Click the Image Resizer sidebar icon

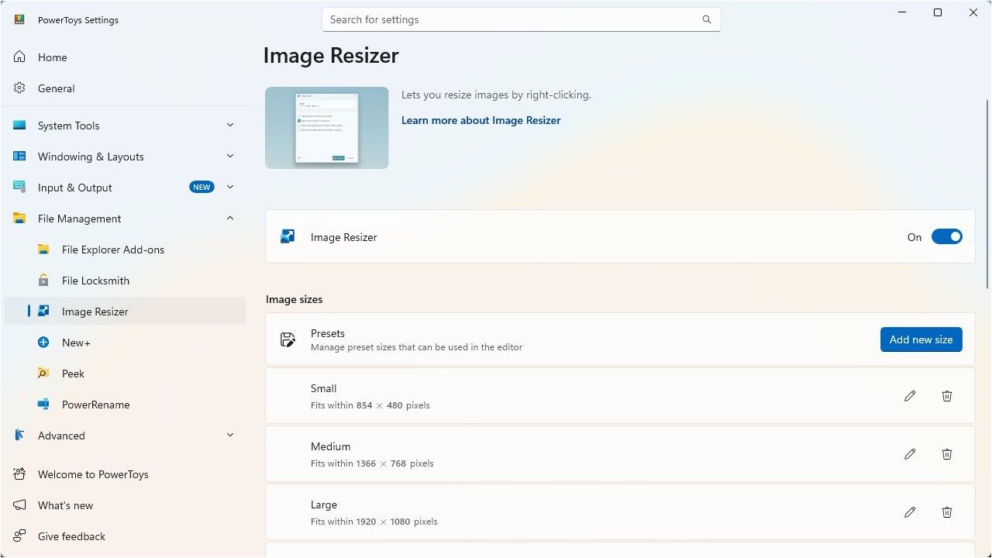pos(43,312)
